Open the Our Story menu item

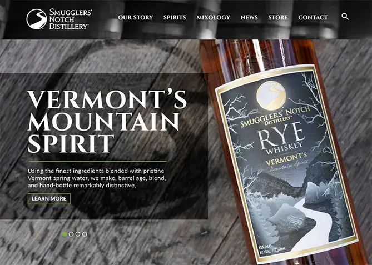coord(135,18)
